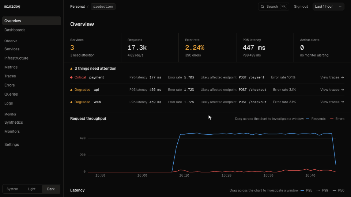Click POST /checkout in the api row
The height and width of the screenshot is (197, 351).
tap(253, 90)
